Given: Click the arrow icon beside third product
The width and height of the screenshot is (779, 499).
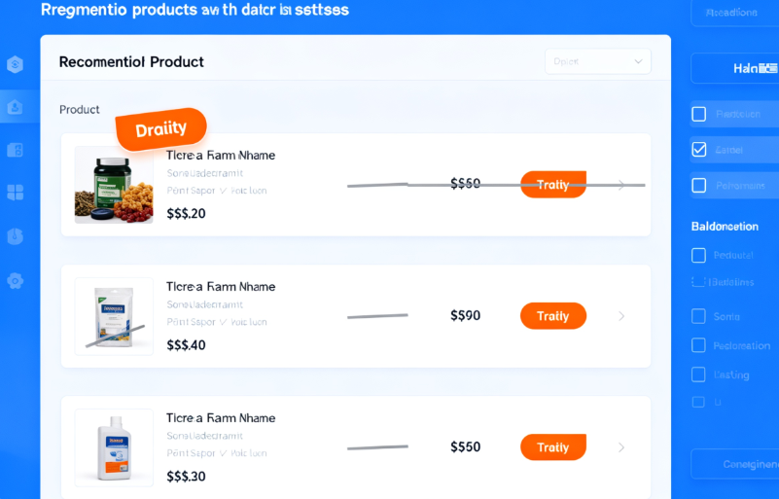Looking at the screenshot, I should click(621, 447).
